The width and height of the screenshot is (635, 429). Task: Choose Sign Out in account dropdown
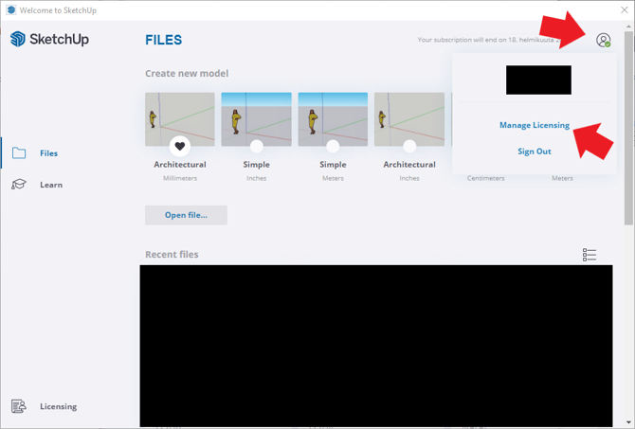[535, 152]
